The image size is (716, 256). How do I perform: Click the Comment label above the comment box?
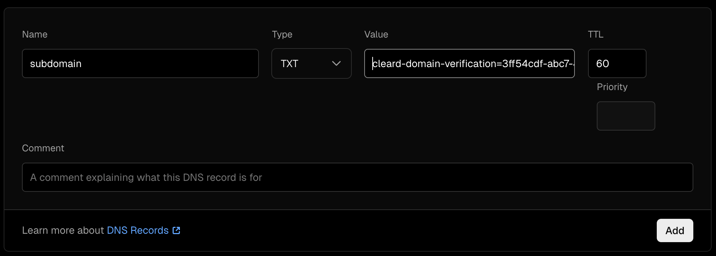(43, 148)
